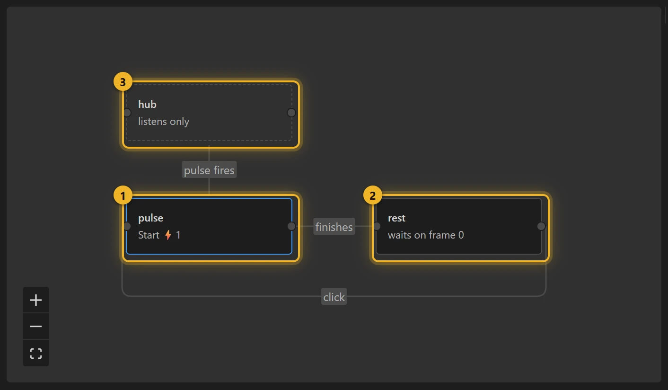Select the 'click' edge label
This screenshot has width=668, height=390.
tap(334, 297)
